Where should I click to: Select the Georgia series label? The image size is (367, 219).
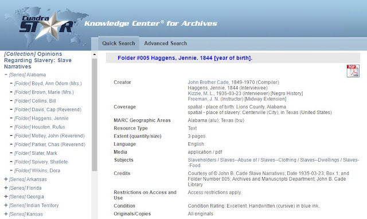pyautogui.click(x=26, y=197)
